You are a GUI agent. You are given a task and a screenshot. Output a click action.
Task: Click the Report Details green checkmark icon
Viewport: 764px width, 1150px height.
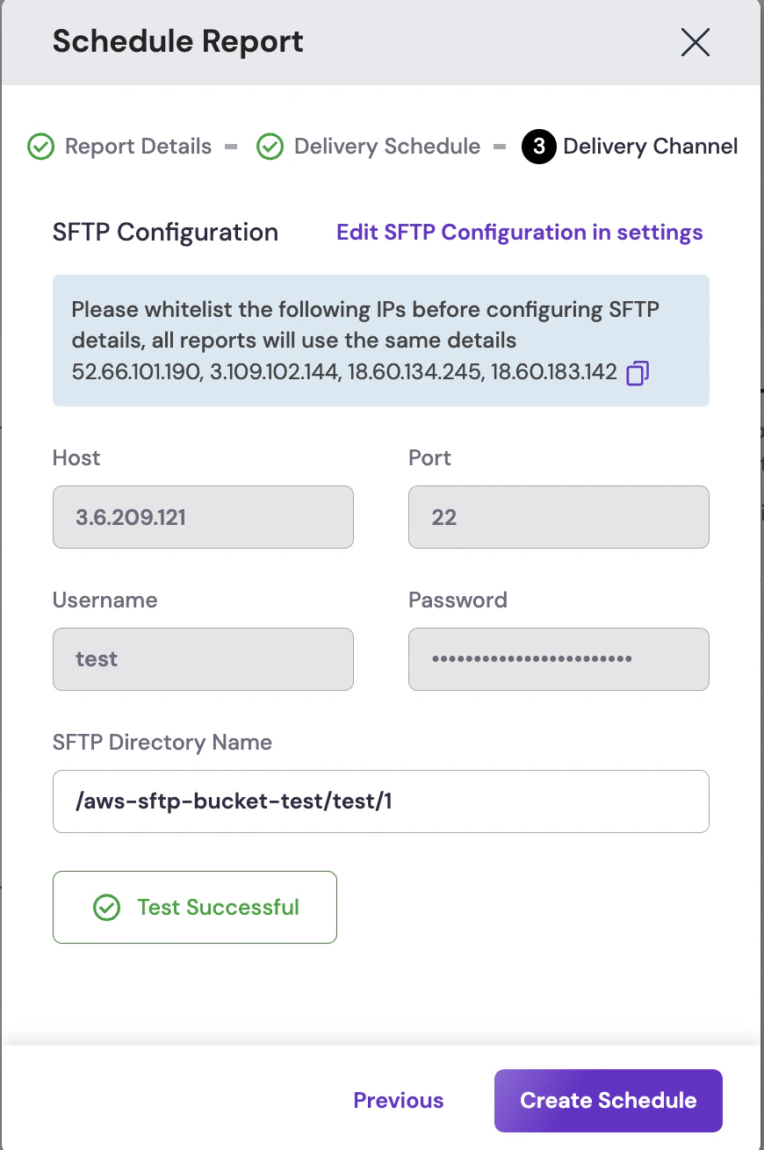pos(40,147)
